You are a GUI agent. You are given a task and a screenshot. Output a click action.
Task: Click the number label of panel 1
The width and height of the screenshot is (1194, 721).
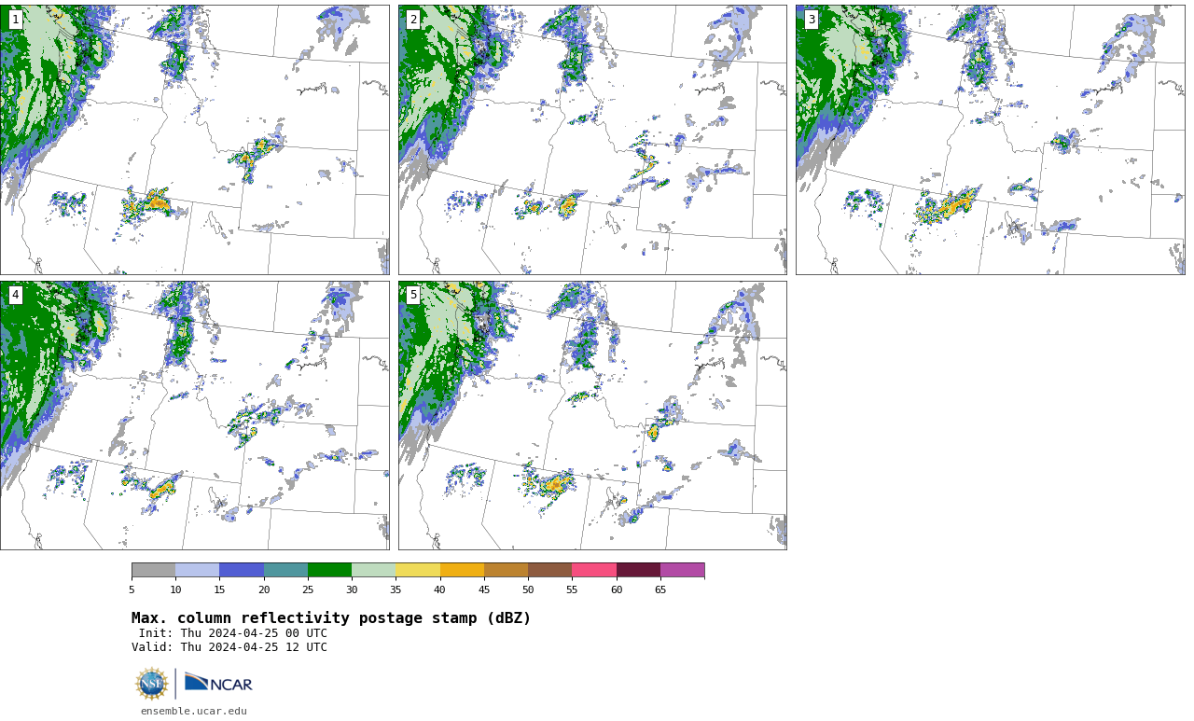coord(15,20)
